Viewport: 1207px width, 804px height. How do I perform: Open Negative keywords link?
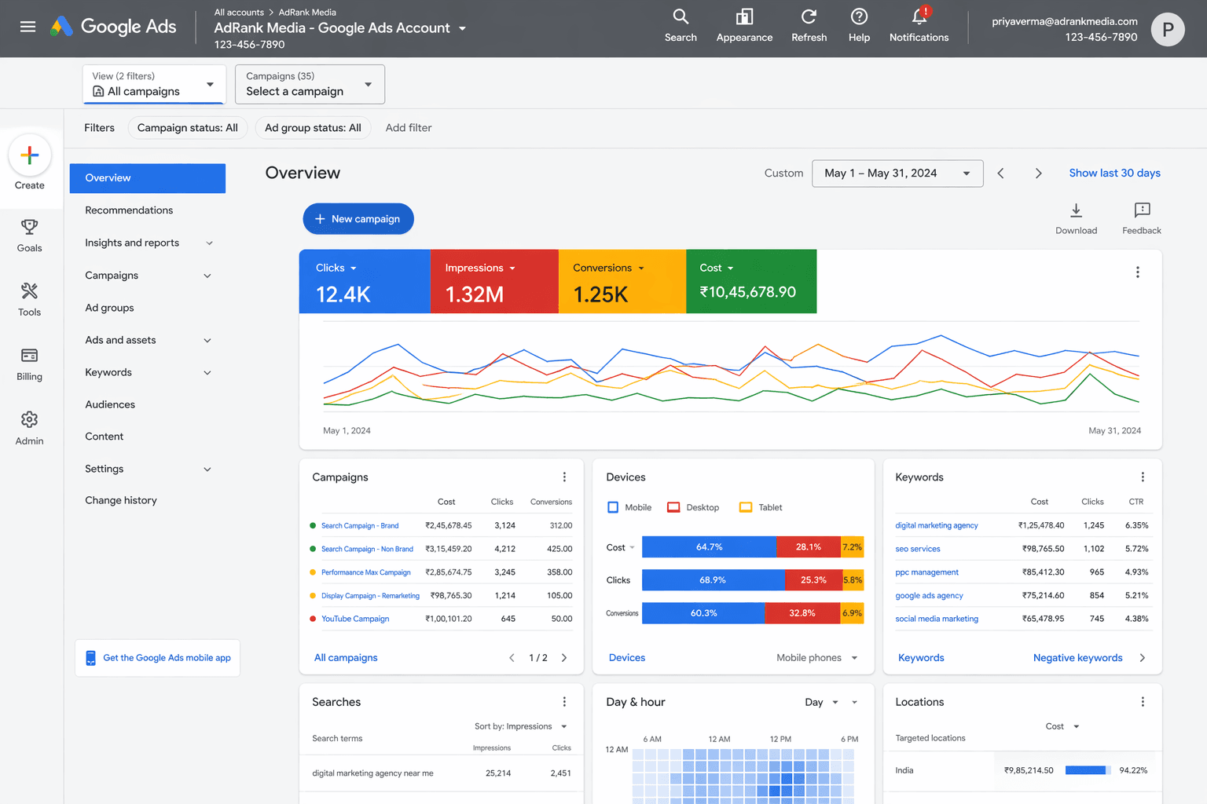click(1077, 658)
